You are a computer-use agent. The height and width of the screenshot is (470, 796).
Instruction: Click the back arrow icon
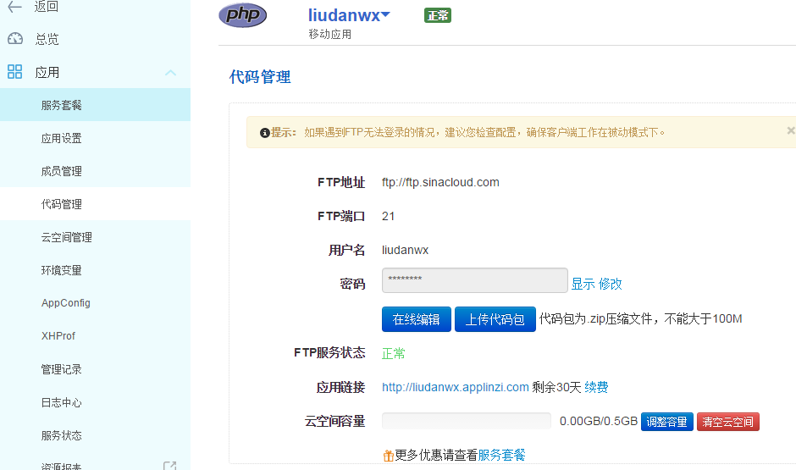(14, 7)
